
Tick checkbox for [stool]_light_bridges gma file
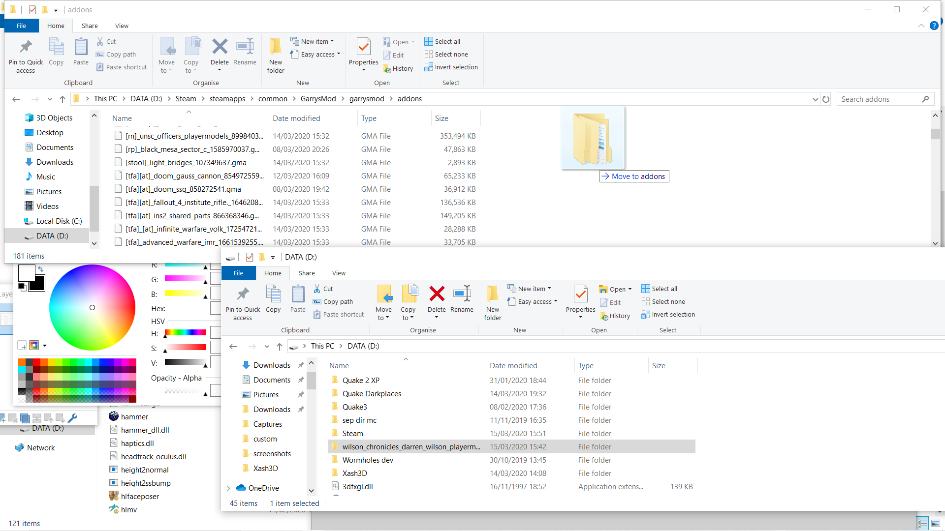tap(118, 162)
